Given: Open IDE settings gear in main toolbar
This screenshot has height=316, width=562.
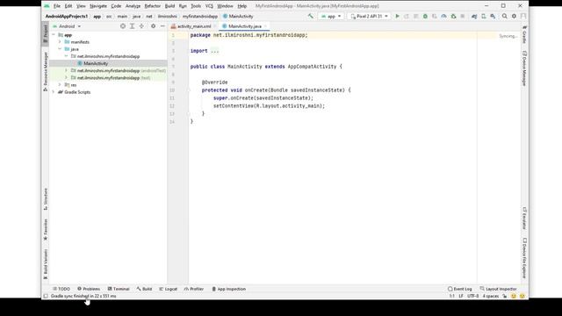Looking at the screenshot, I should click(x=514, y=16).
